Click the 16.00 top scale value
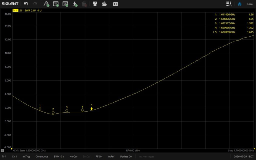Image resolution: width=256 pixels, height=160 pixels. [8, 14]
